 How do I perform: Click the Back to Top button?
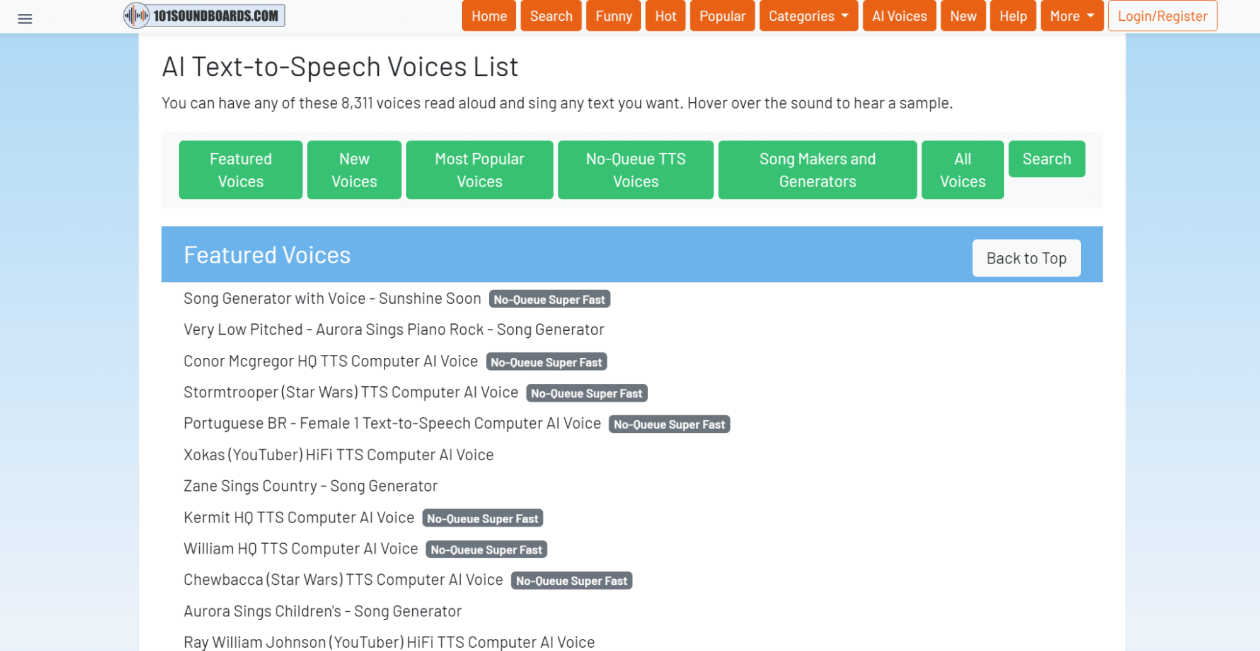(1026, 258)
